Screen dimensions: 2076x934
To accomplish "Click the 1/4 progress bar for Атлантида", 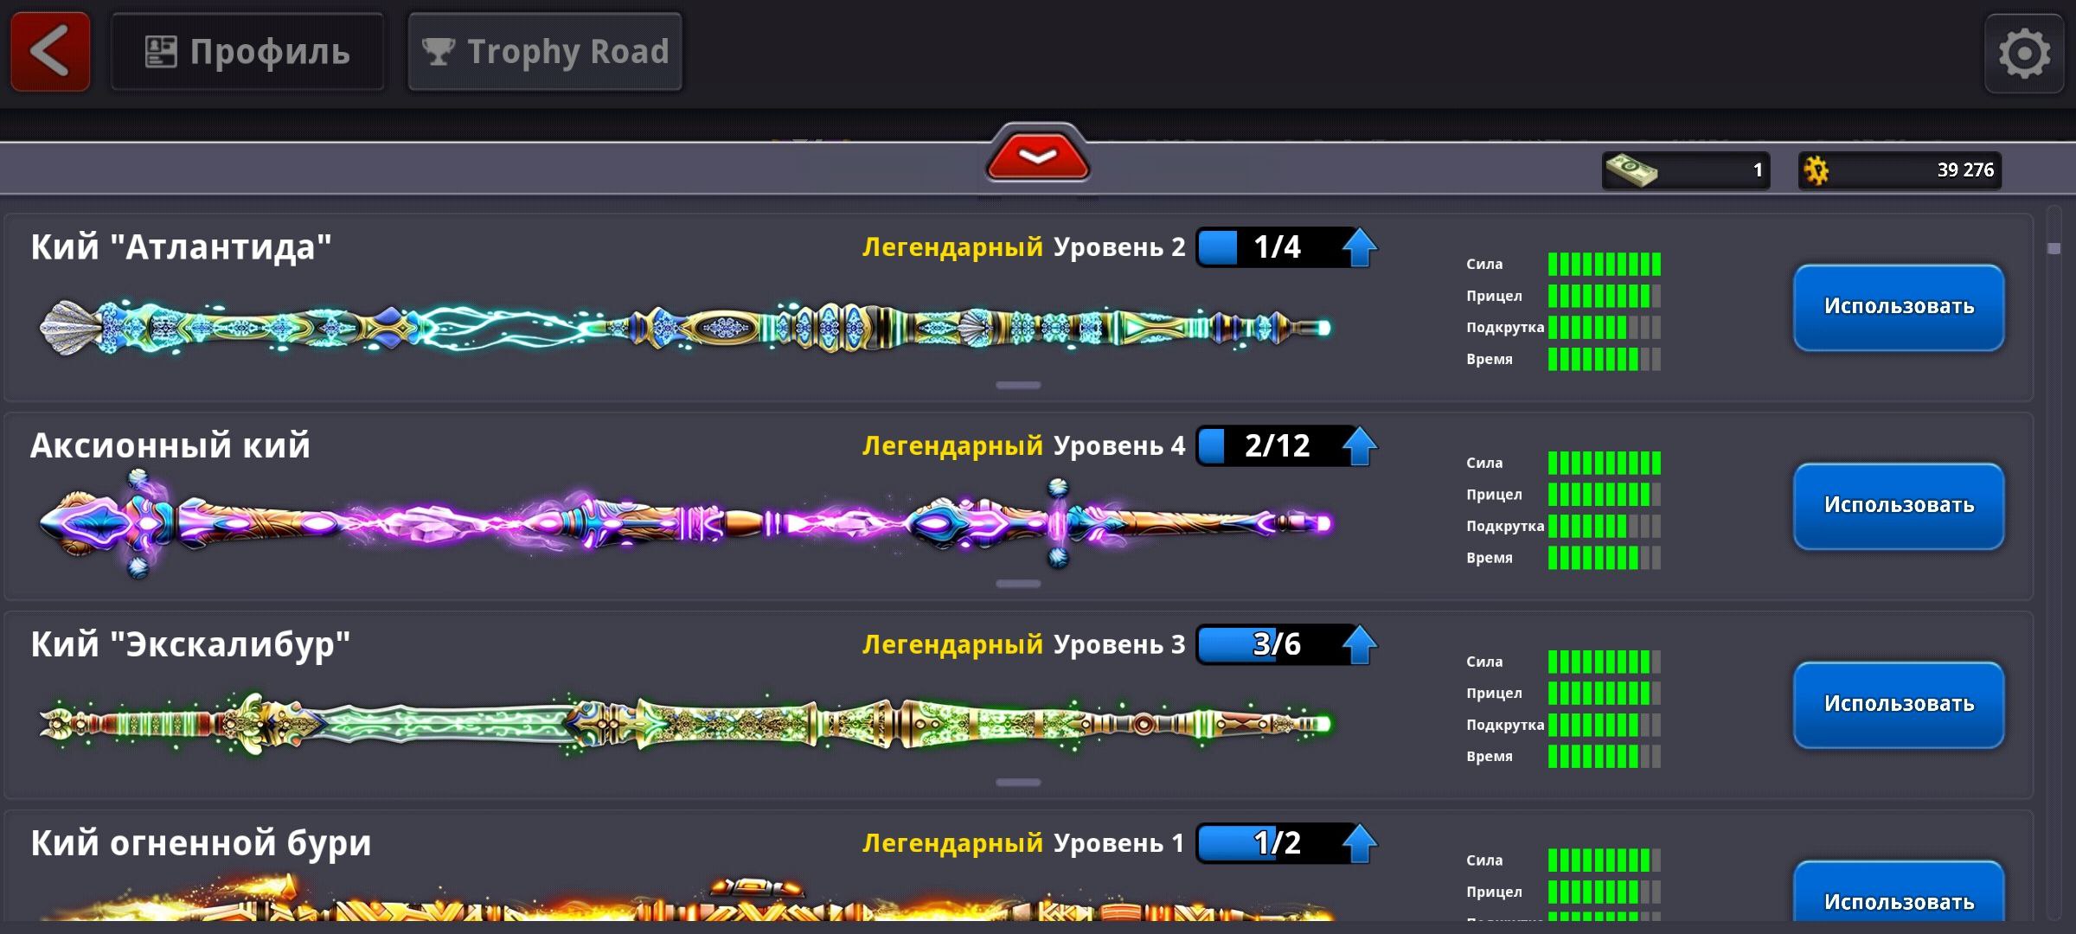I will (x=1277, y=247).
